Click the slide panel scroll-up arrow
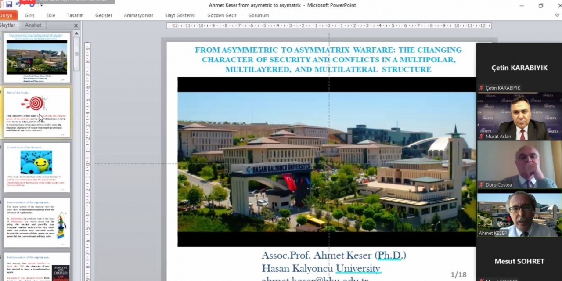562x281 pixels. (x=76, y=33)
